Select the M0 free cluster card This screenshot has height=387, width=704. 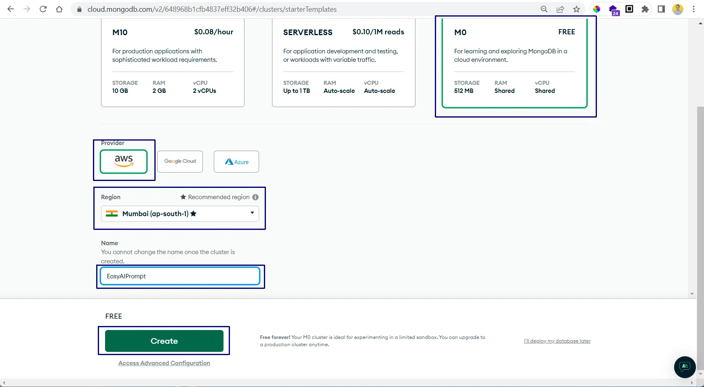pos(514,63)
